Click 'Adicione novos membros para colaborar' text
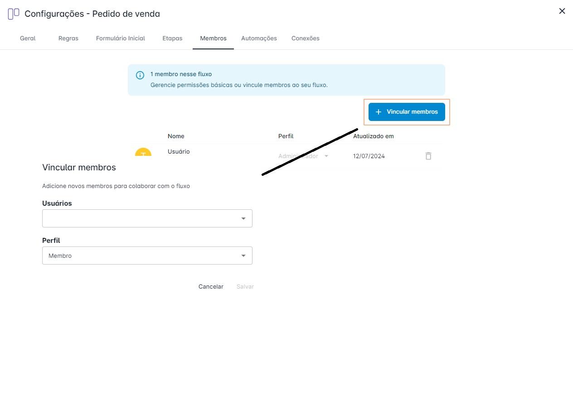The height and width of the screenshot is (396, 573). 116,186
